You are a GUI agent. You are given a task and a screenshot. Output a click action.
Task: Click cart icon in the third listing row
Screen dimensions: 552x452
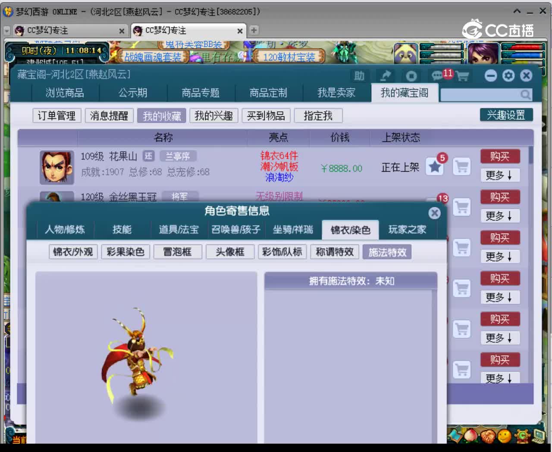(x=461, y=248)
